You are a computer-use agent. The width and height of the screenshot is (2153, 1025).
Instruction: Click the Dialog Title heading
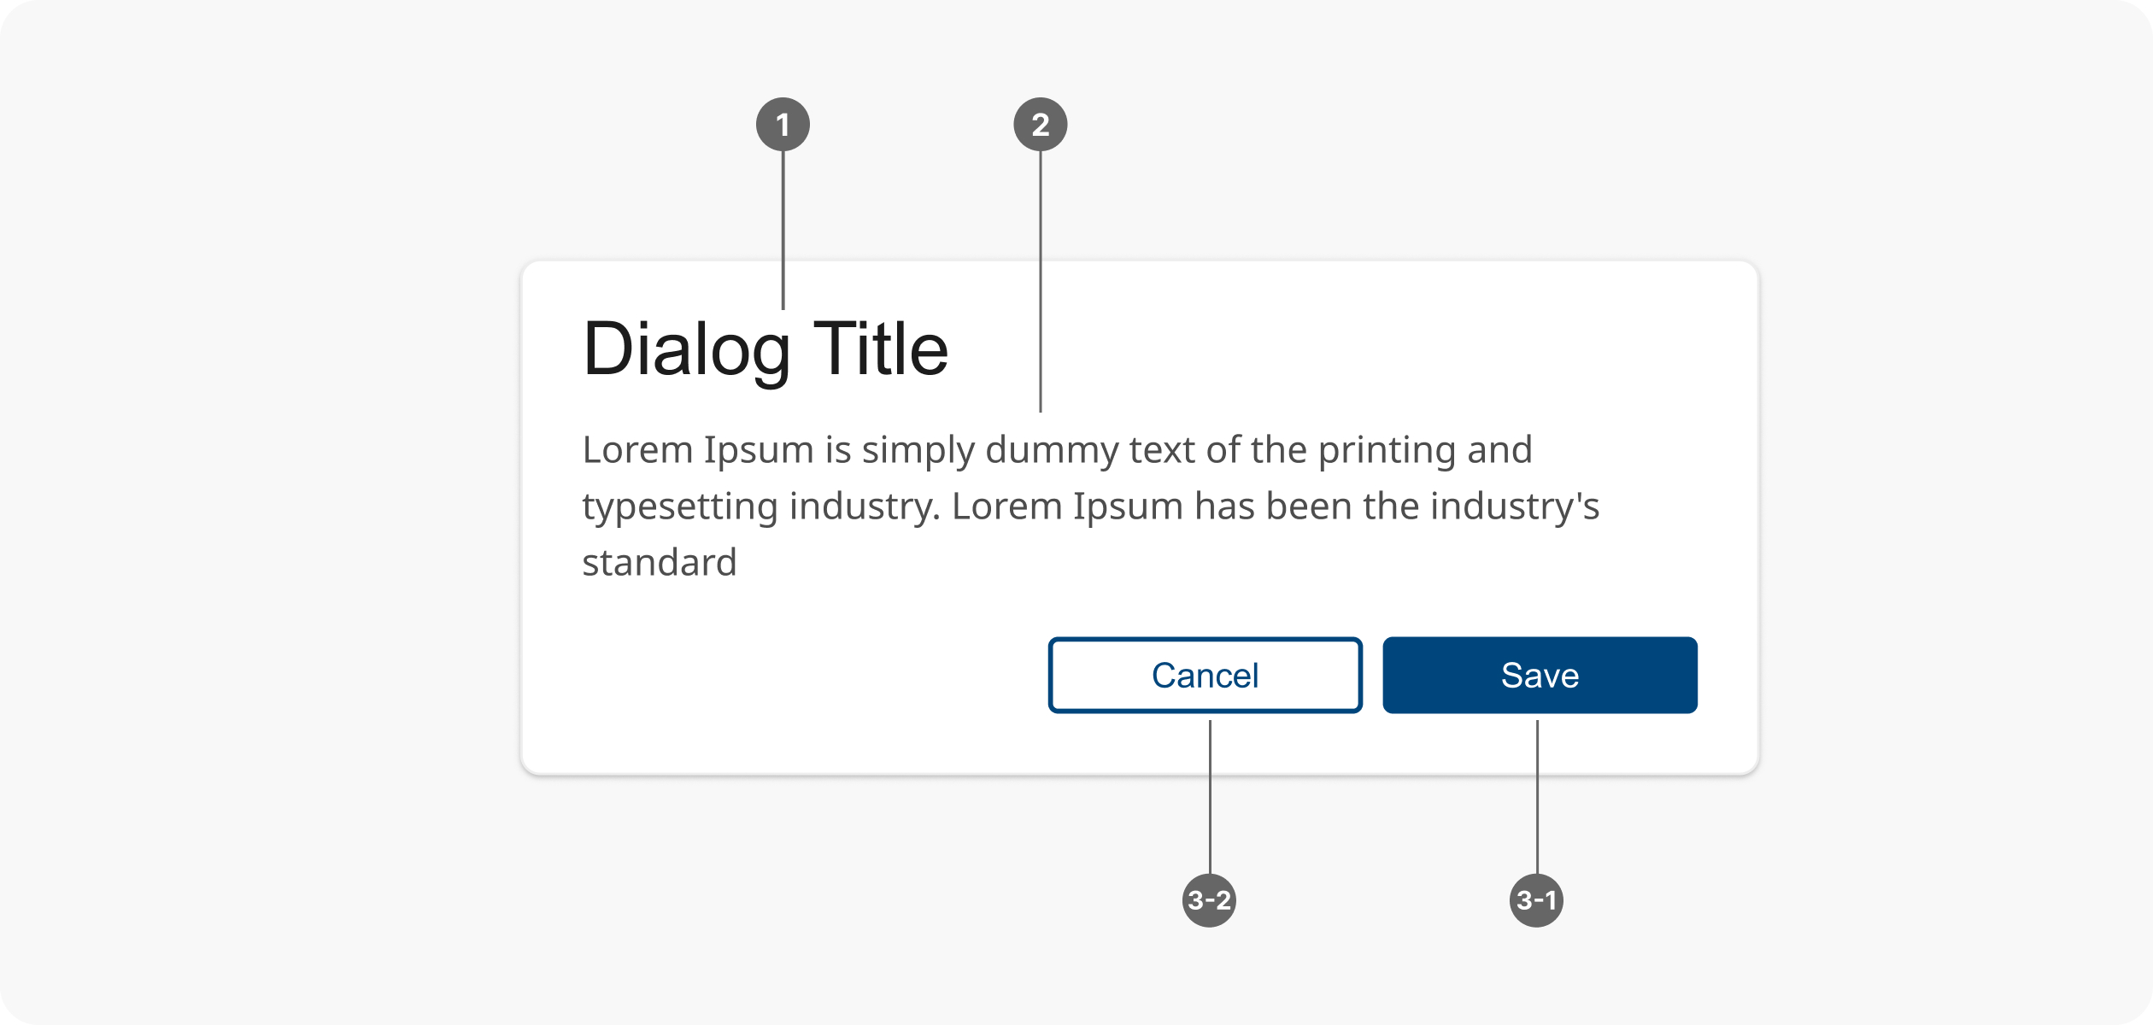(x=766, y=349)
